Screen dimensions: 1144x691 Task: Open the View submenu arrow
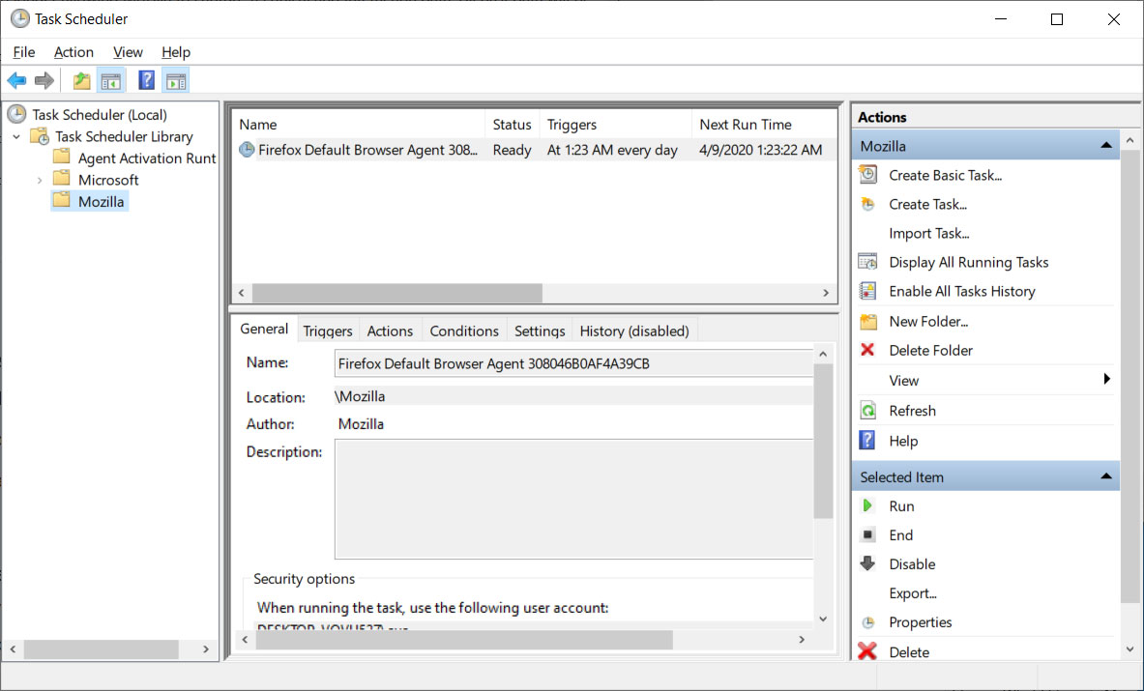(x=1107, y=379)
